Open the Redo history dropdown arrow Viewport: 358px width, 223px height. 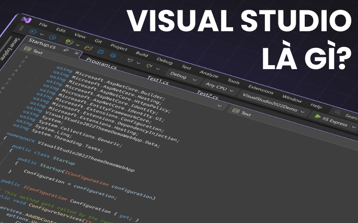click(158, 69)
